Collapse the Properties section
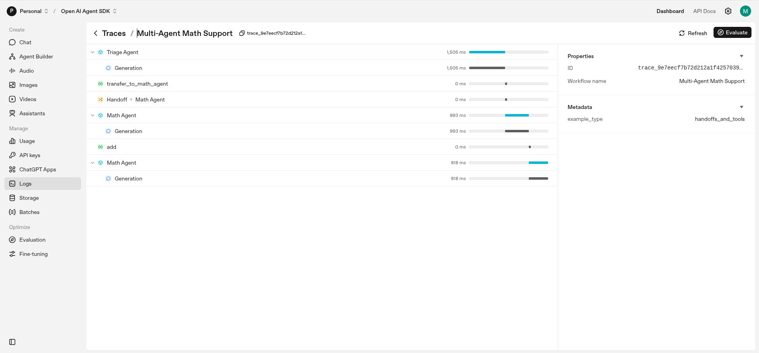This screenshot has width=759, height=353. (742, 56)
